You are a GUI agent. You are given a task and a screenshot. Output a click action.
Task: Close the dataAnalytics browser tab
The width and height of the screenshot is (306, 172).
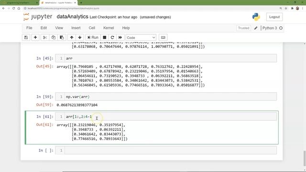75,3
